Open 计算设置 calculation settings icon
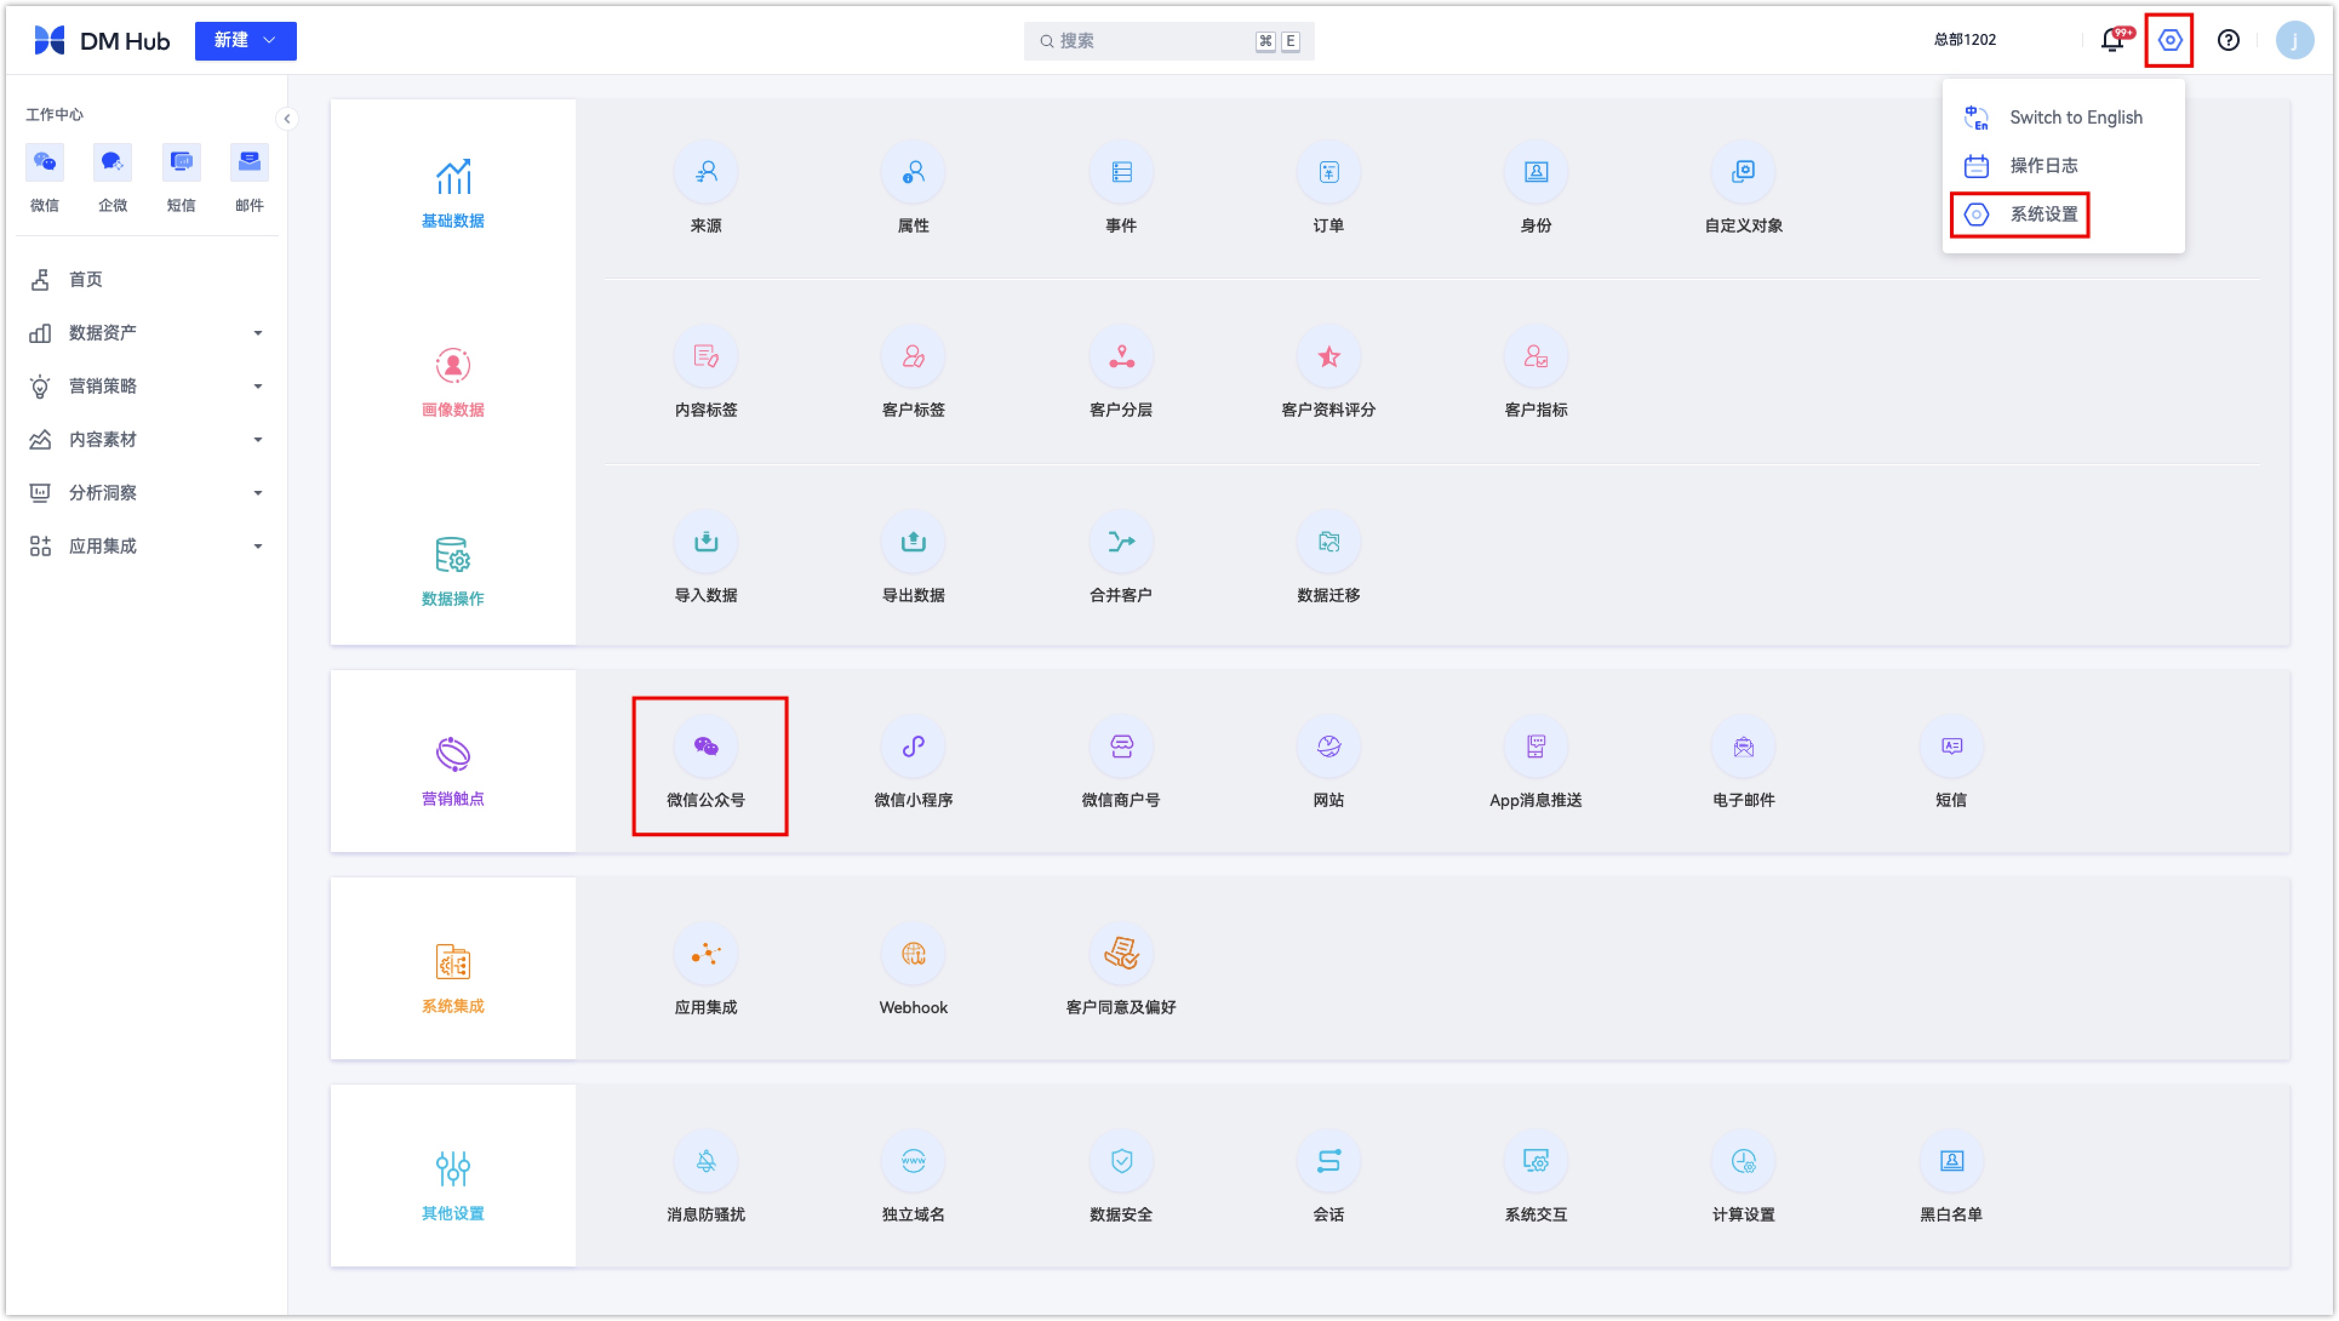 (1743, 1161)
